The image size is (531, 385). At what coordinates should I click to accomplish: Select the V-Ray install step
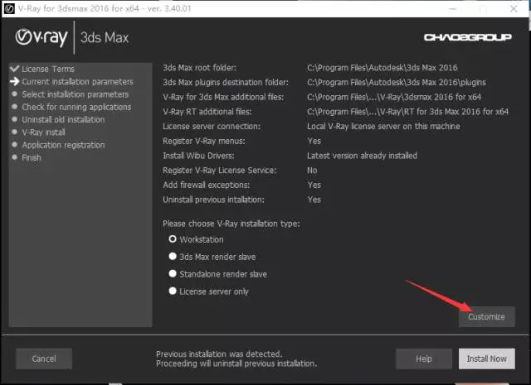point(43,132)
